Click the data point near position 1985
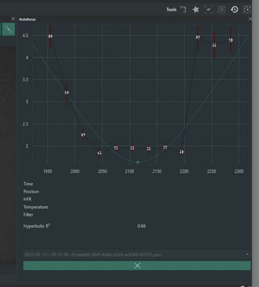 click(x=67, y=93)
